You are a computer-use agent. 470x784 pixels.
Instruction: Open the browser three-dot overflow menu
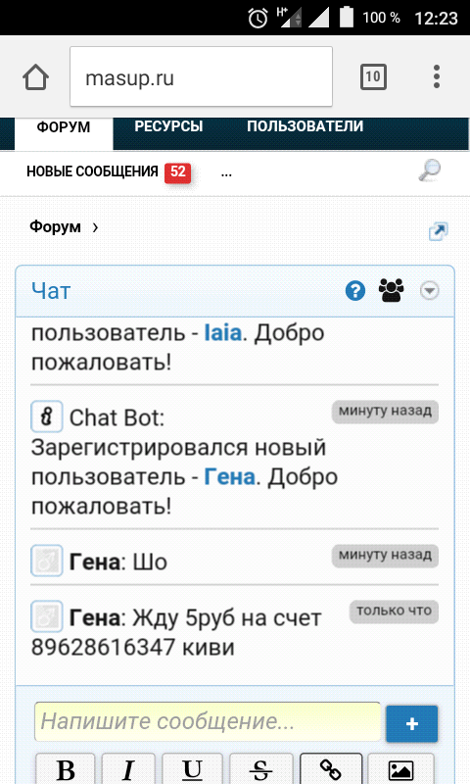[437, 76]
